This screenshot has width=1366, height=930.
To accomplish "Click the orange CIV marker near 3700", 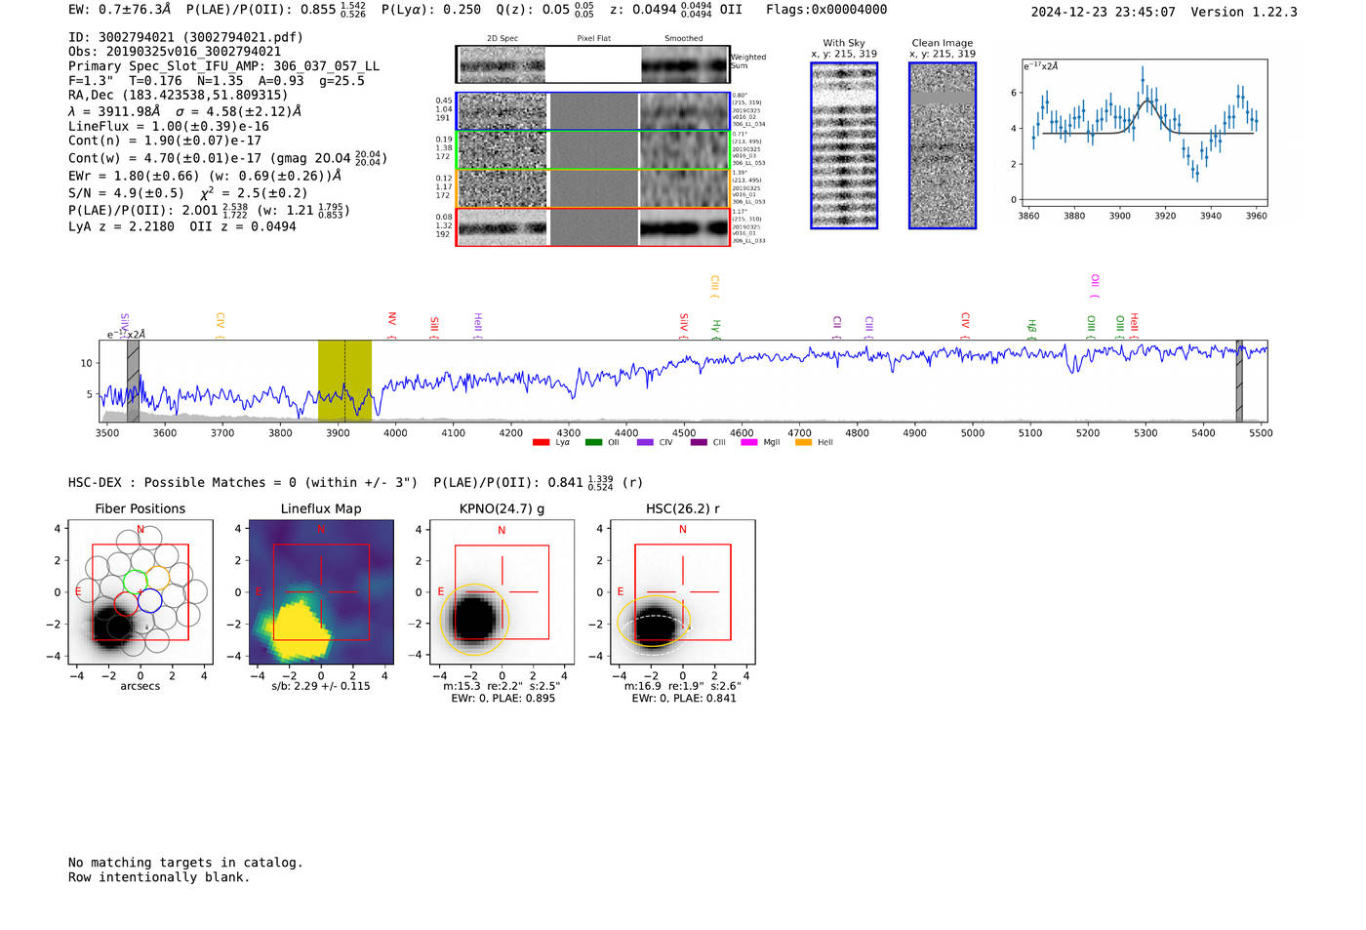I will click(x=221, y=325).
